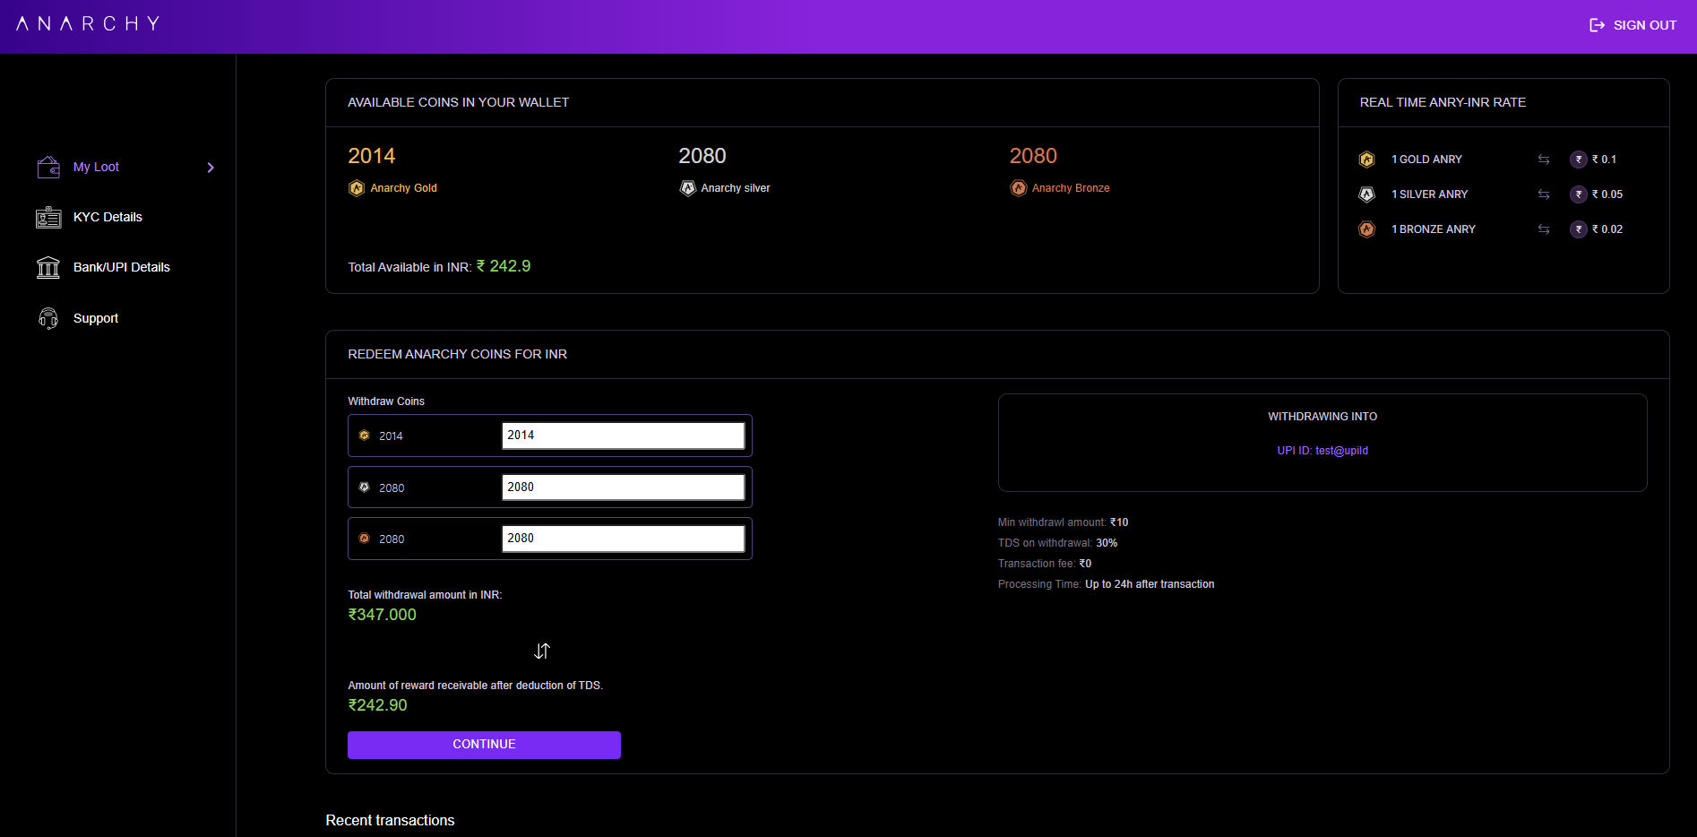Click the swap arrows icon below withdrawal total
This screenshot has height=837, width=1697.
click(x=542, y=651)
